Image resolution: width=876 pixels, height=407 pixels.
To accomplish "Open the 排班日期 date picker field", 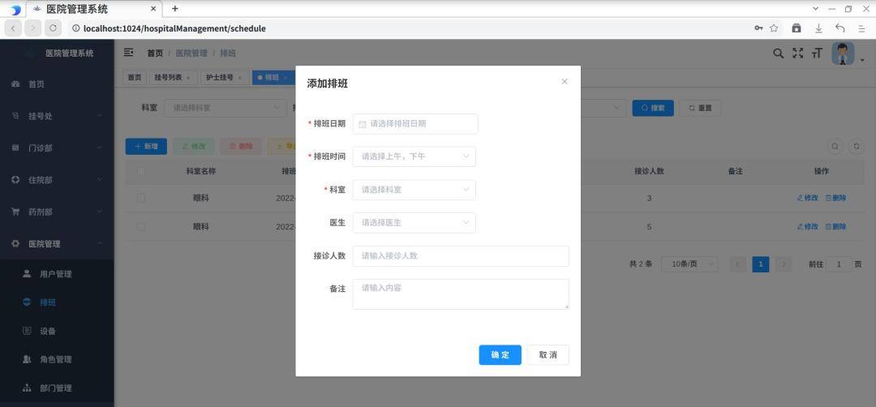I will point(415,124).
